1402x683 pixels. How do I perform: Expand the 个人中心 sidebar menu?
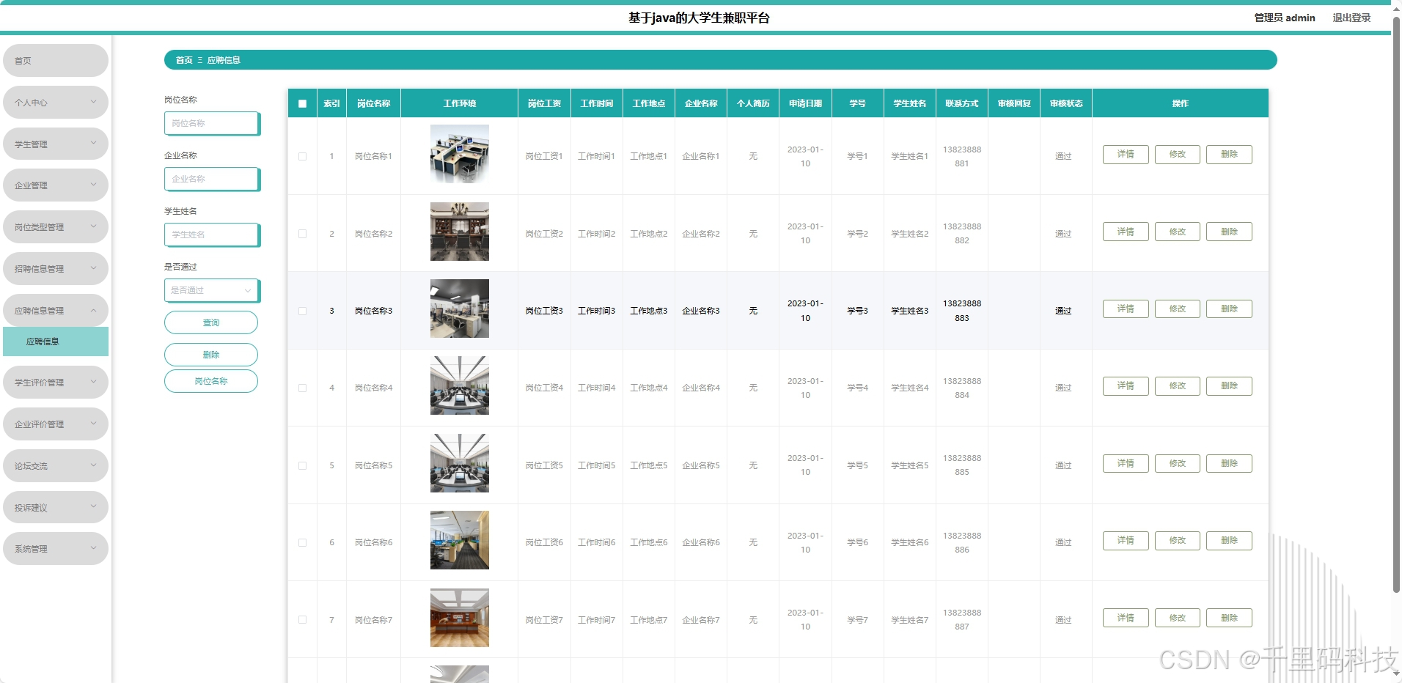[x=56, y=103]
